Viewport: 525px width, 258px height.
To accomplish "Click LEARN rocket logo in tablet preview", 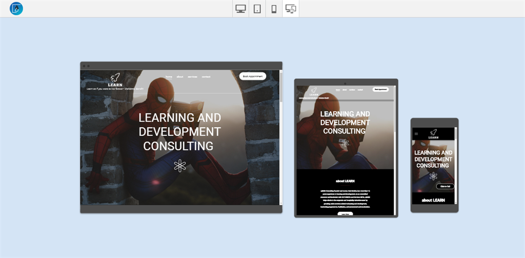I will pos(314,92).
